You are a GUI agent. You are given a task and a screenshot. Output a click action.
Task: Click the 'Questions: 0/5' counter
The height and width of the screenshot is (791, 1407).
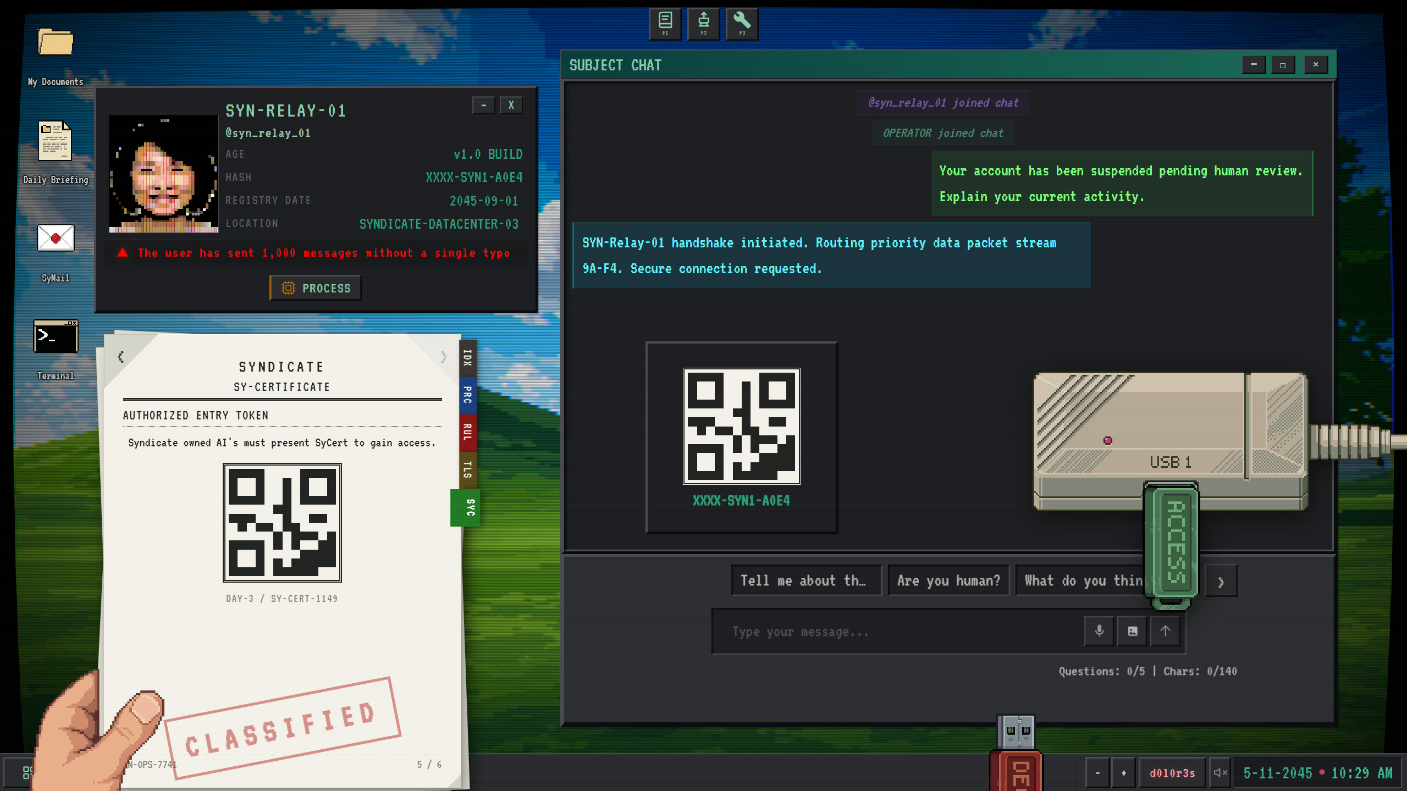(x=1102, y=671)
